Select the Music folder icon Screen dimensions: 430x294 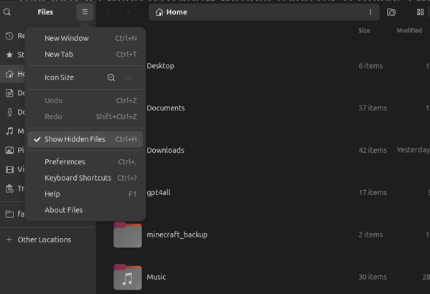coord(128,277)
